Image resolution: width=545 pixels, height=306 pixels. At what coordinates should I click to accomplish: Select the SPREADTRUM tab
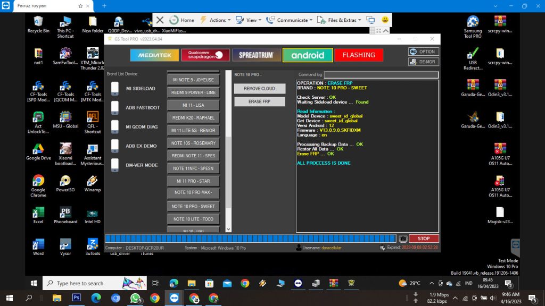(257, 55)
